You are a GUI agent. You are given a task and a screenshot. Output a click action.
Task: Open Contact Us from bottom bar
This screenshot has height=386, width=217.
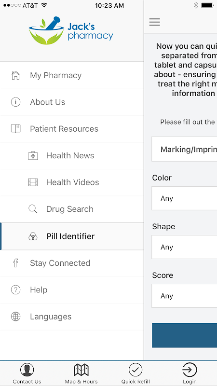pos(27,373)
